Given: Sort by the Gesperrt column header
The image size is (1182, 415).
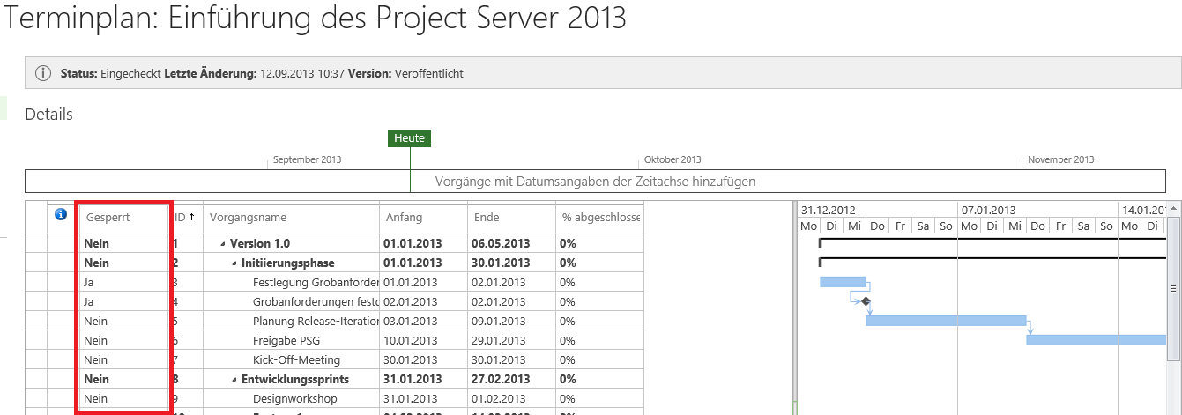Looking at the screenshot, I should coord(109,217).
